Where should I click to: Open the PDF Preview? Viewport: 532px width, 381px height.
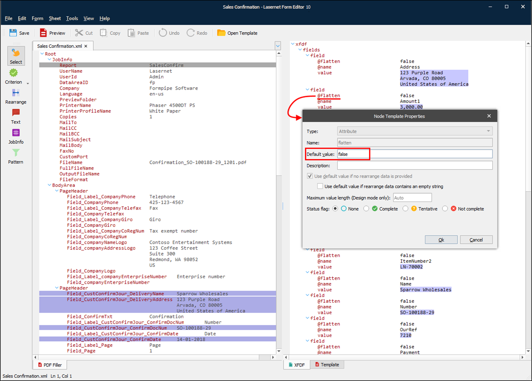point(53,33)
